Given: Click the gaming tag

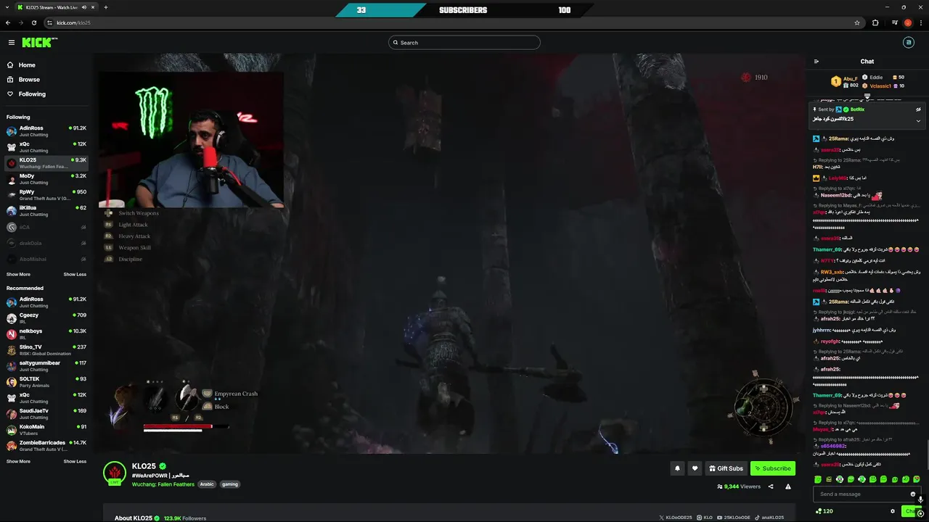Looking at the screenshot, I should [x=229, y=484].
